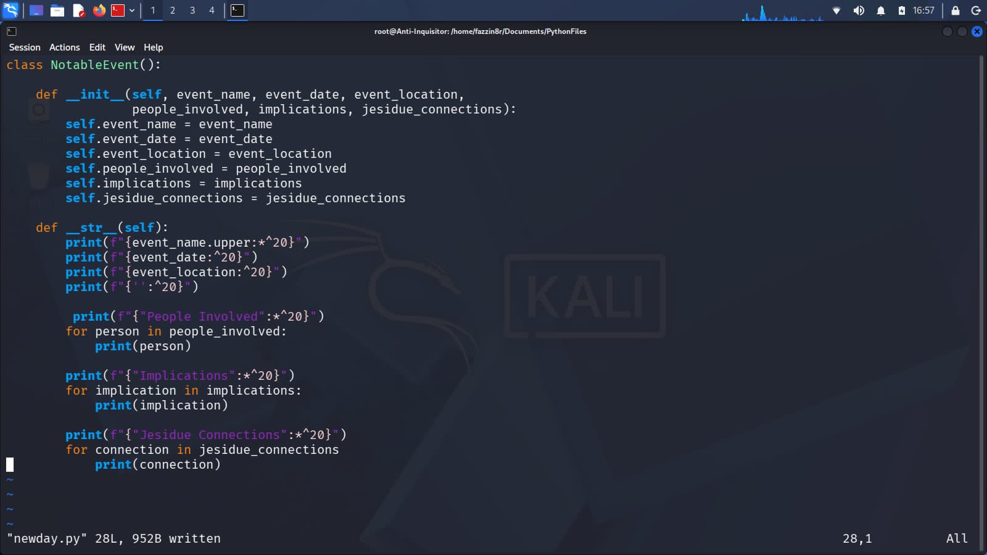Click 'for person in people_involved:' line
The height and width of the screenshot is (555, 987).
pyautogui.click(x=176, y=331)
